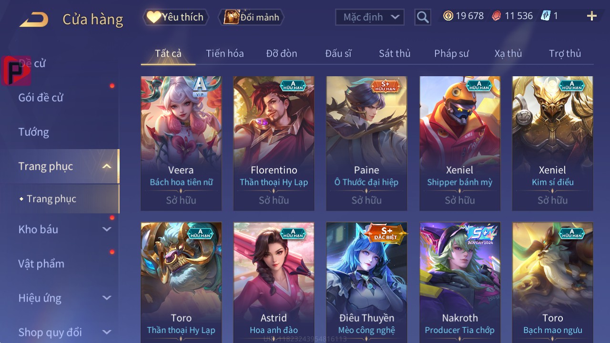Switch to the Pháp sư tab
The width and height of the screenshot is (610, 343).
pos(451,53)
